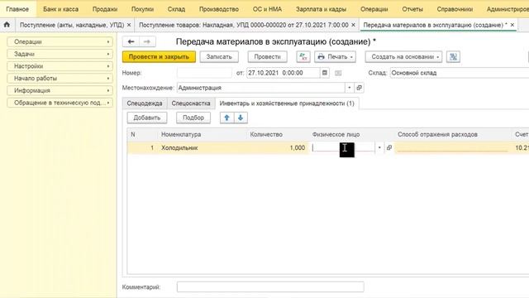Open Местонахождение item with the open-form icon
529x298 pixels.
359,88
